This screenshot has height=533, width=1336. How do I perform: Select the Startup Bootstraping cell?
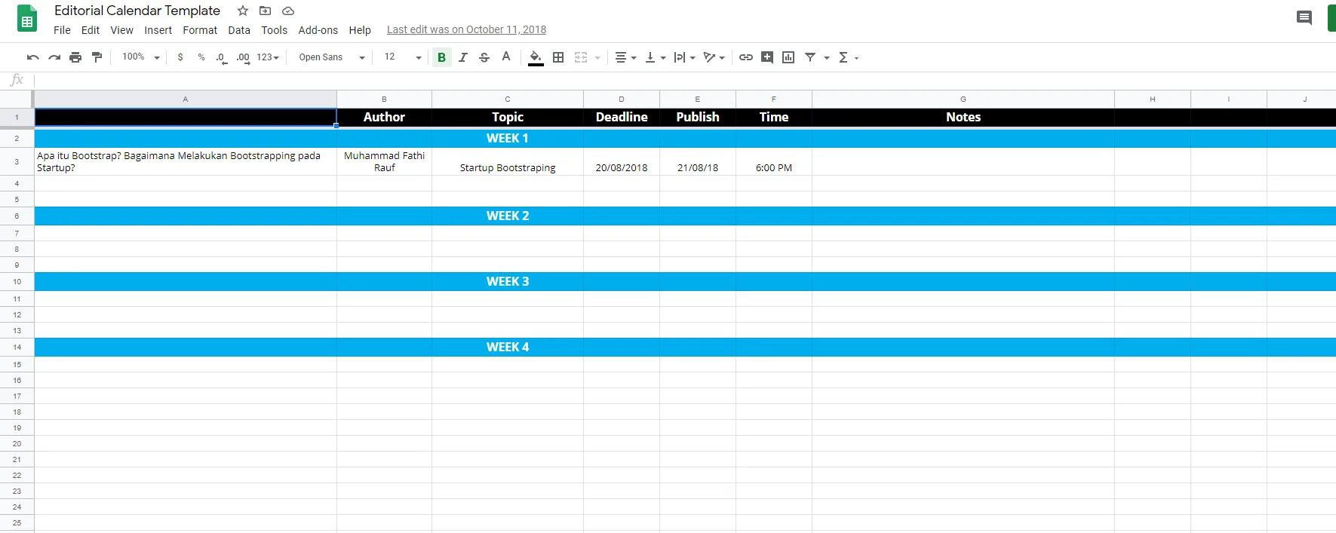(508, 161)
